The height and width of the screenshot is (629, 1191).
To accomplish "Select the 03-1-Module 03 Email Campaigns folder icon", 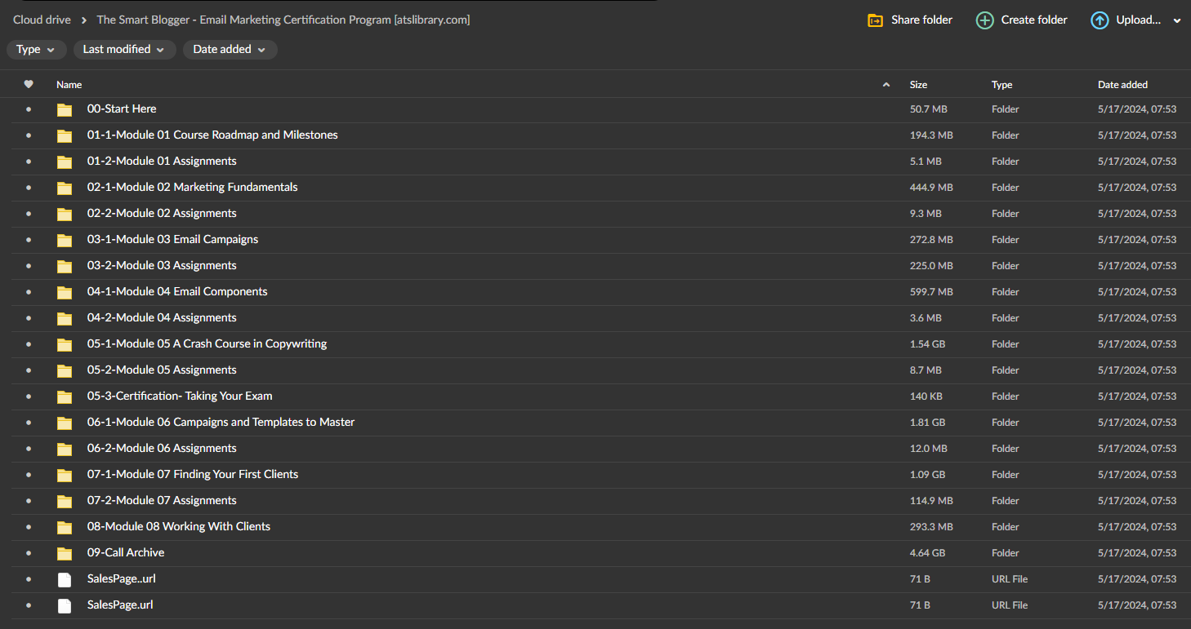I will pyautogui.click(x=65, y=240).
